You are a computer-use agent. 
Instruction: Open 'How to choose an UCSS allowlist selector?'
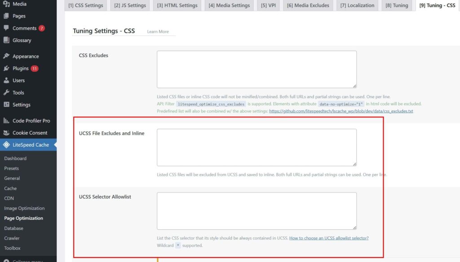(x=329, y=238)
